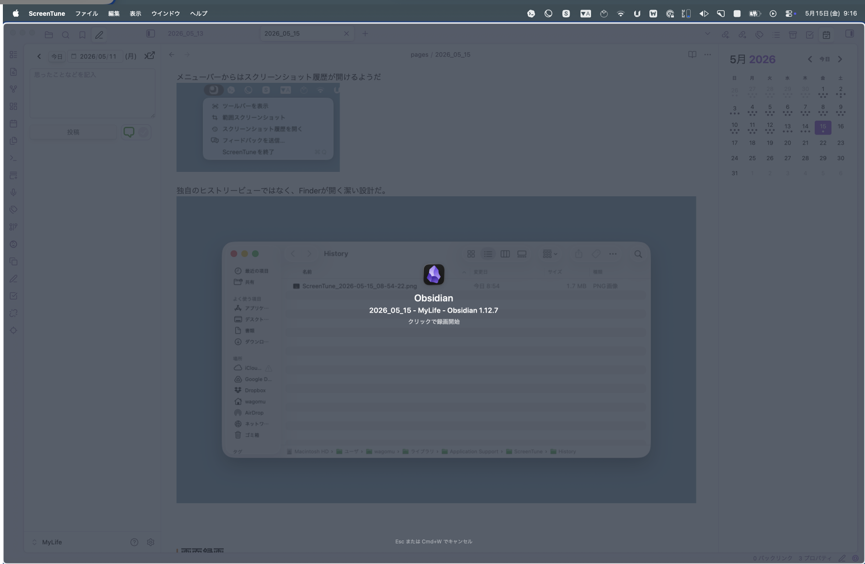Switch to the 2026_05_13 tab
This screenshot has height=564, width=865.
coord(185,34)
